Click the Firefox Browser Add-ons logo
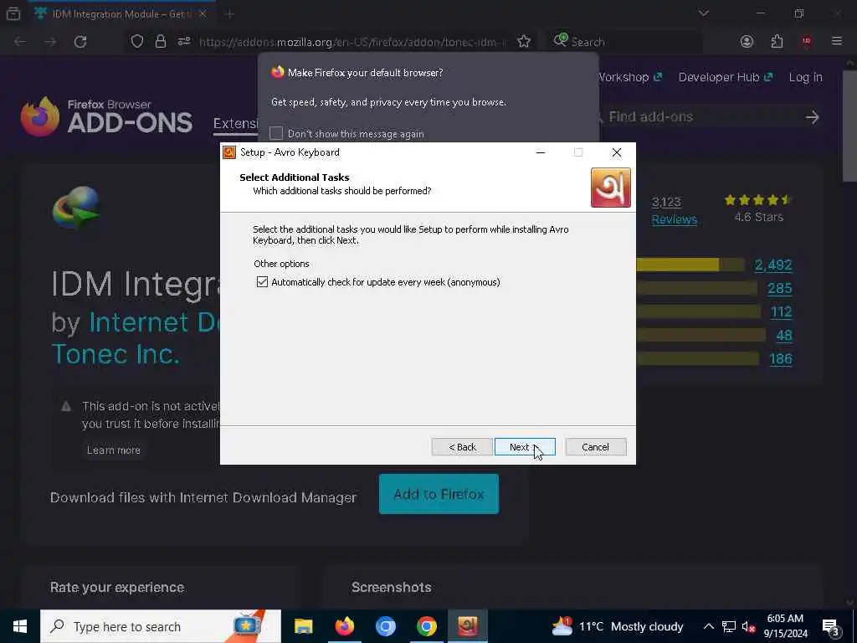This screenshot has width=857, height=643. pyautogui.click(x=106, y=116)
